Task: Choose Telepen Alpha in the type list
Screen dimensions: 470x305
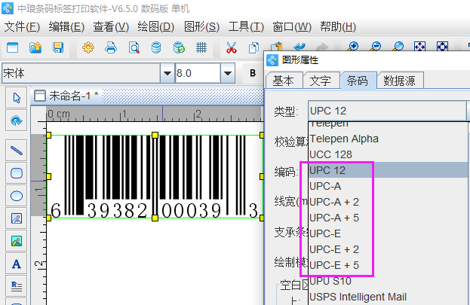Action: pyautogui.click(x=388, y=139)
